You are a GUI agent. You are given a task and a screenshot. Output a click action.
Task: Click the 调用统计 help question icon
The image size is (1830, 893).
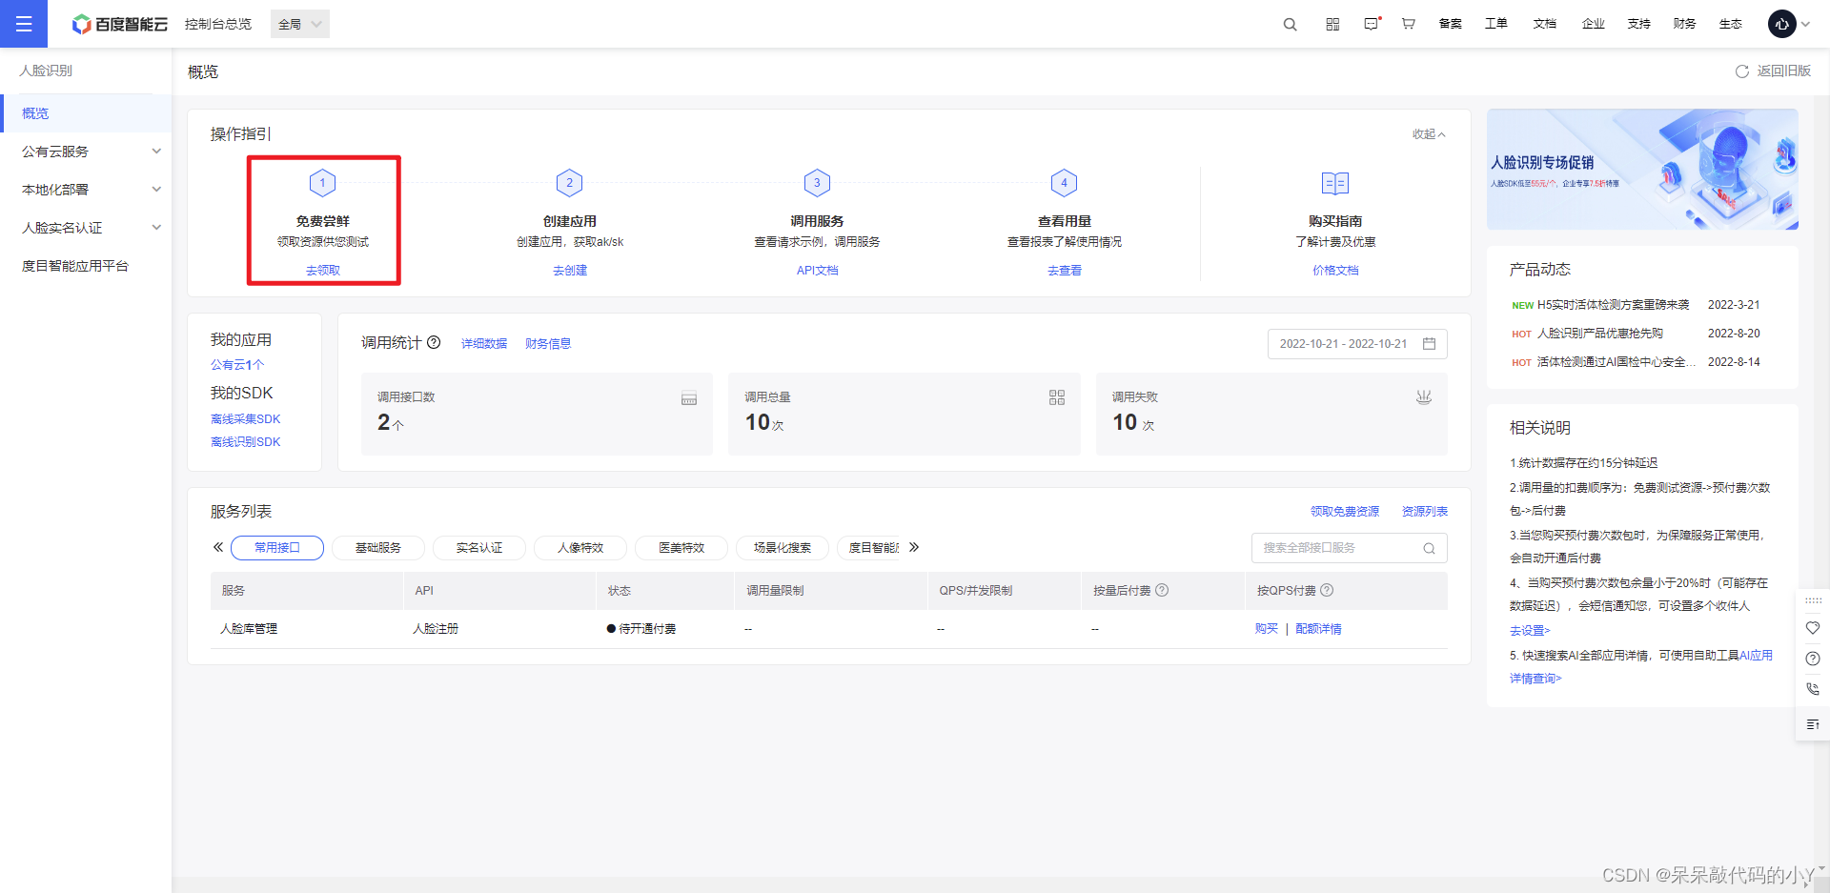(434, 342)
